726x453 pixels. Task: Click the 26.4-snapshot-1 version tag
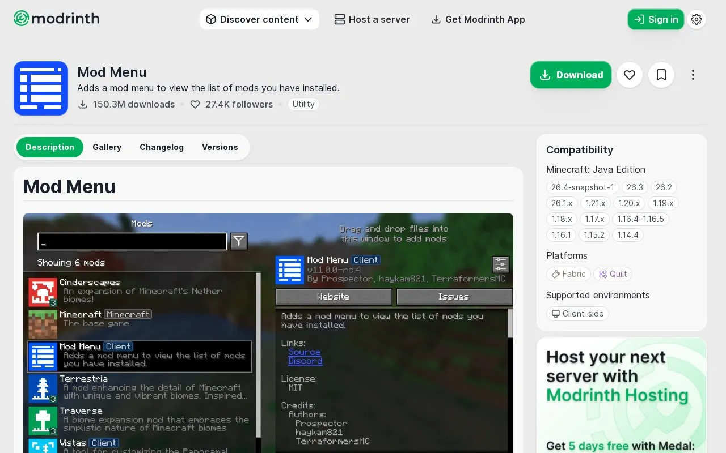tap(583, 187)
